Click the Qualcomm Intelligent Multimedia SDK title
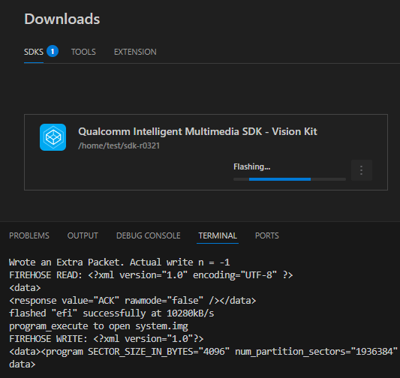This screenshot has height=378, width=400. pyautogui.click(x=197, y=131)
